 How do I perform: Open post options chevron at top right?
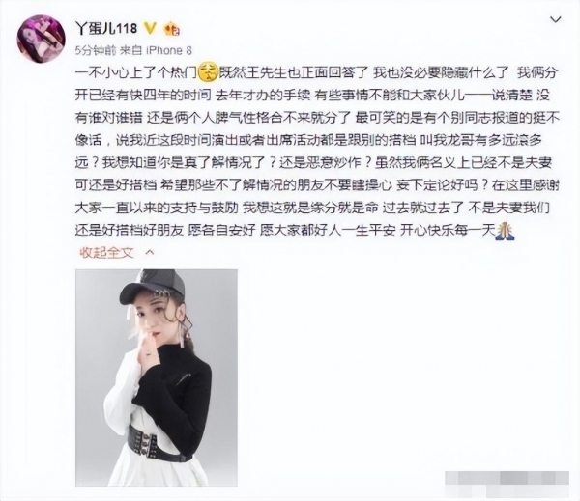pyautogui.click(x=556, y=19)
